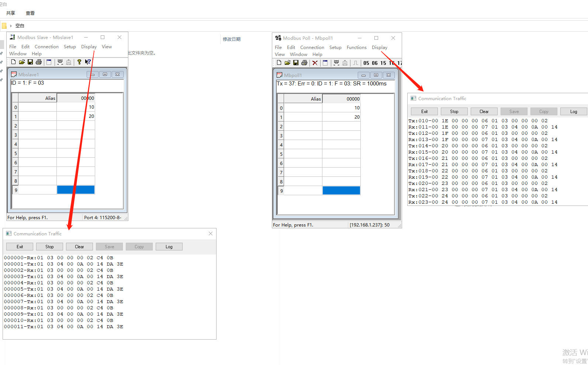The image size is (588, 365).
Task: Click the 查看 tab in file explorer
Action: pos(30,13)
